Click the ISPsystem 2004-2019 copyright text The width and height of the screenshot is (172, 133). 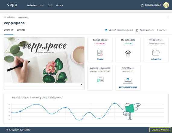(18, 130)
